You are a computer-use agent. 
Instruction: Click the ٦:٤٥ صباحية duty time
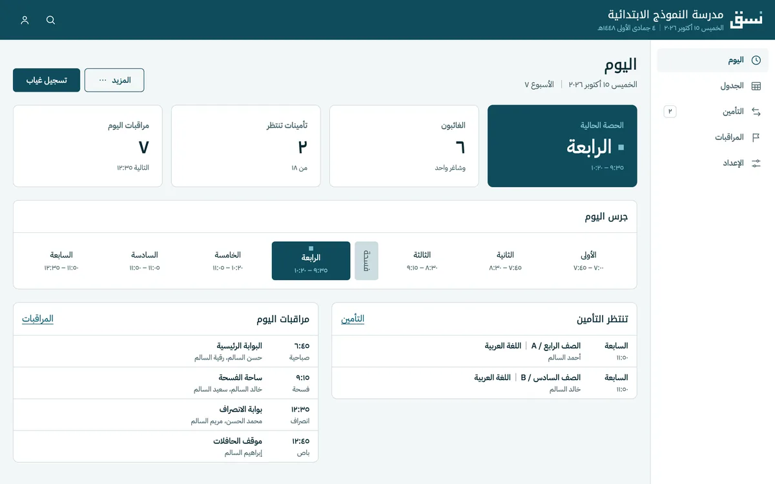pyautogui.click(x=299, y=352)
